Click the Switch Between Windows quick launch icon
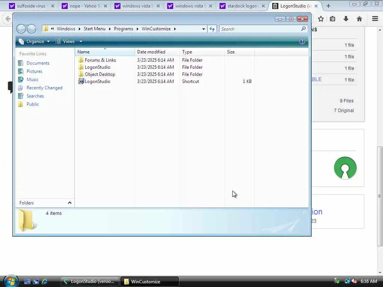Image resolution: width=383 pixels, height=287 pixels. [x=36, y=282]
